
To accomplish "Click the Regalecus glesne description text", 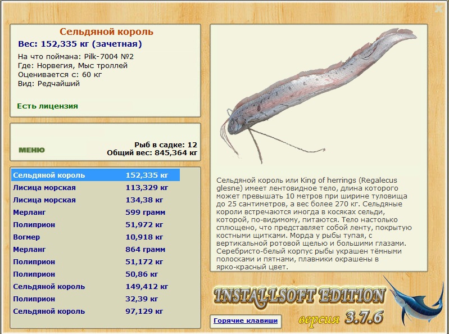I will (x=314, y=223).
